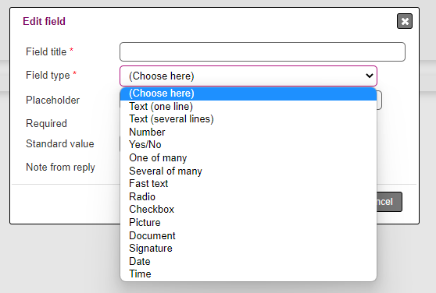This screenshot has height=293, width=436.
Task: Click the Field title input box
Action: (263, 52)
